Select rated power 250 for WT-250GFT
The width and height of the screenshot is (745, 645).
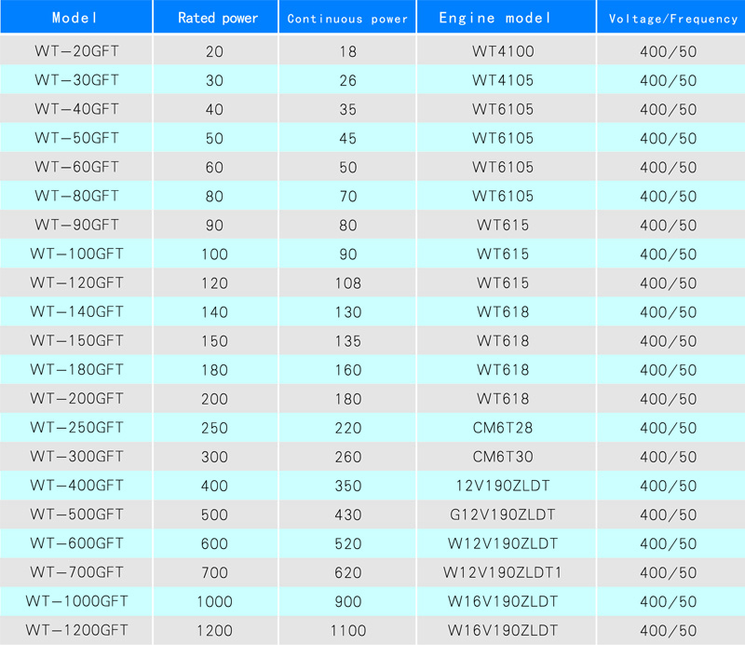point(216,428)
